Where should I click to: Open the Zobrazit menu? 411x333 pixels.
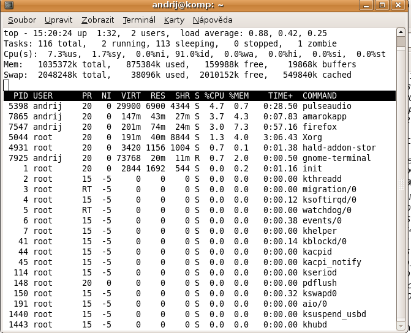click(x=98, y=20)
